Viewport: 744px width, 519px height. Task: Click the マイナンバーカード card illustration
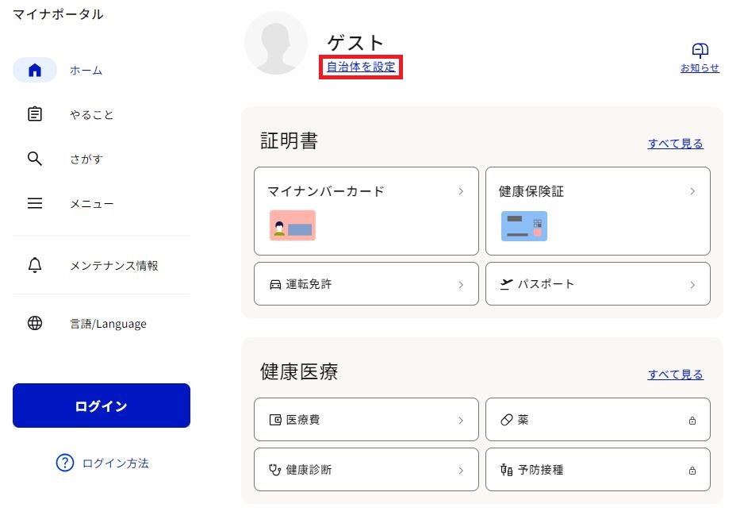293,225
